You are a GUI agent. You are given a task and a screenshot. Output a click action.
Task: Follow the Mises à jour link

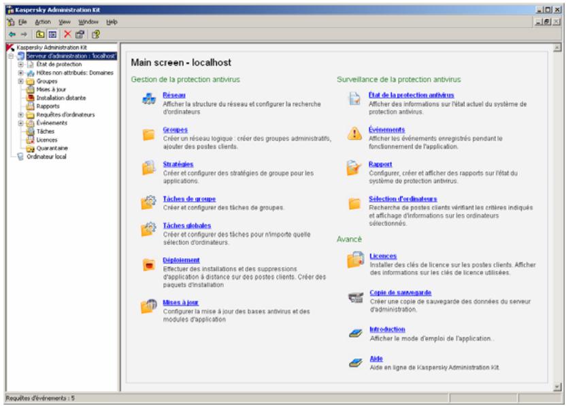coord(180,303)
